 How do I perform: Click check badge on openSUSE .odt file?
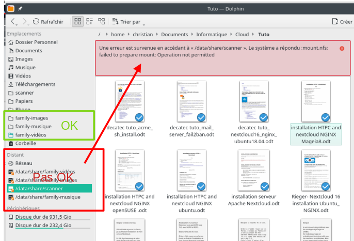click(139, 187)
